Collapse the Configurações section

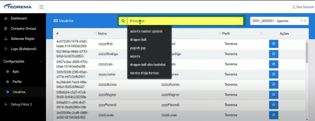point(23,61)
